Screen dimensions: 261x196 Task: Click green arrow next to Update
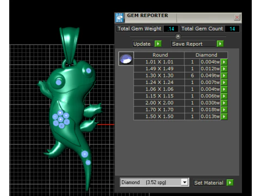tap(158, 44)
